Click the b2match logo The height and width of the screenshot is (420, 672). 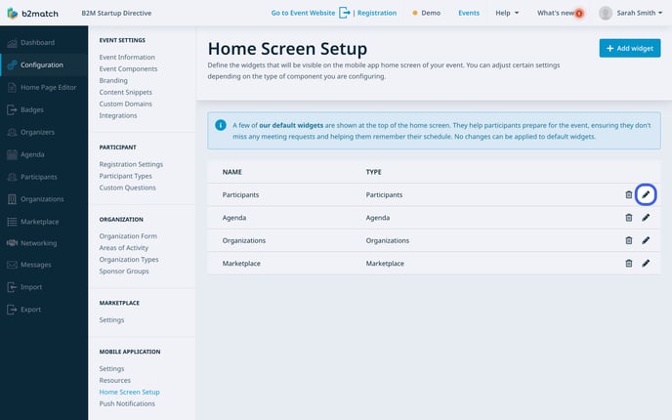point(32,14)
